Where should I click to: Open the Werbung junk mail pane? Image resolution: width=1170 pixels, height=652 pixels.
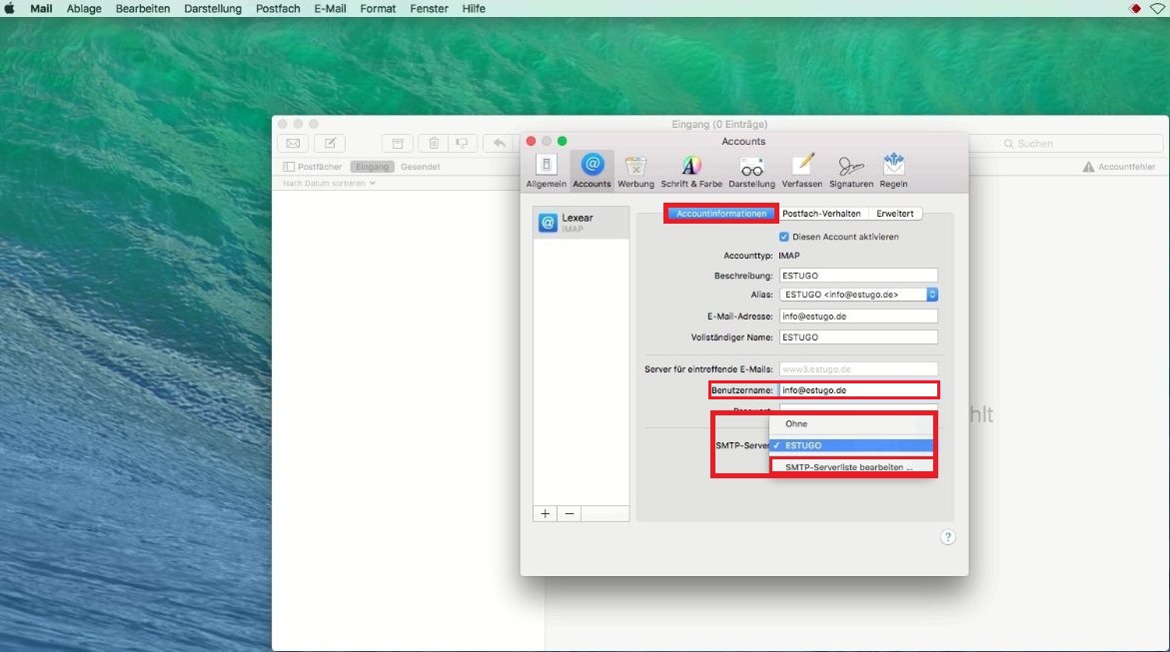tap(635, 171)
